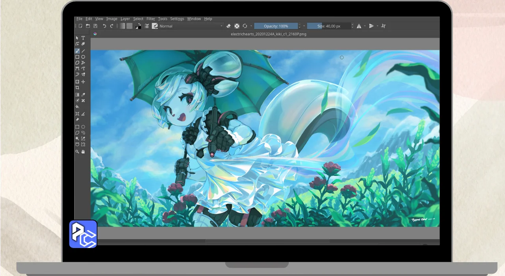
Task: Select the Calligraphy tool
Action: (x=83, y=44)
